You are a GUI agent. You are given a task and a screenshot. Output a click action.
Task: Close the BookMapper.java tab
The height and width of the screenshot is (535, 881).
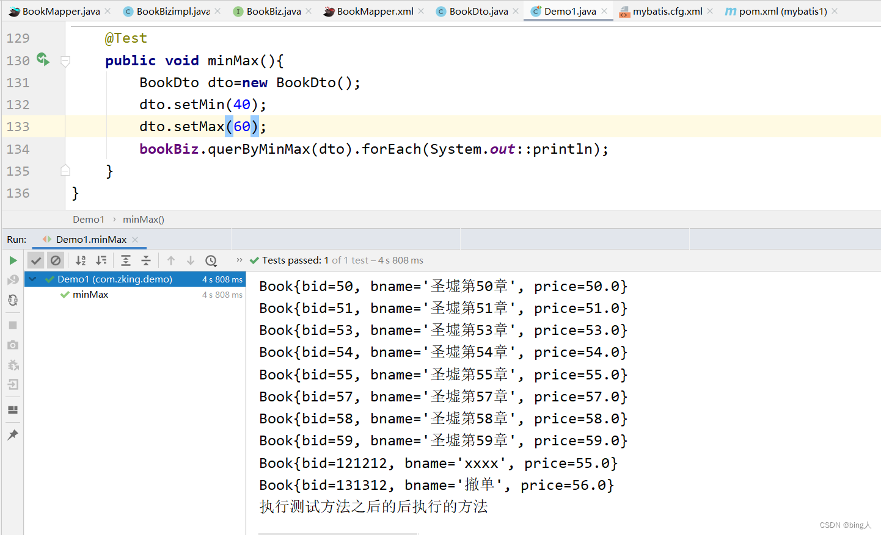(108, 11)
